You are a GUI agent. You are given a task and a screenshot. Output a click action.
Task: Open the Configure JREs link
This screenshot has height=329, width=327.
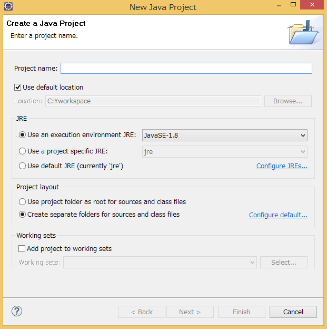pyautogui.click(x=282, y=166)
